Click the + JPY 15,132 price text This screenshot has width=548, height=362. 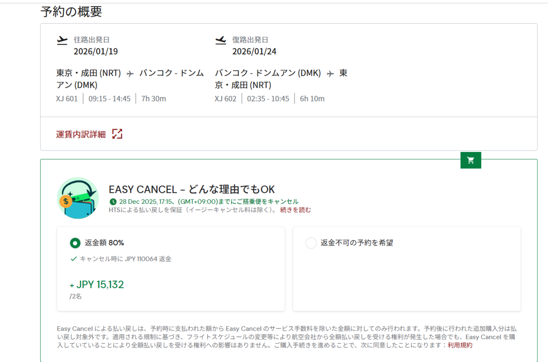[x=97, y=285]
